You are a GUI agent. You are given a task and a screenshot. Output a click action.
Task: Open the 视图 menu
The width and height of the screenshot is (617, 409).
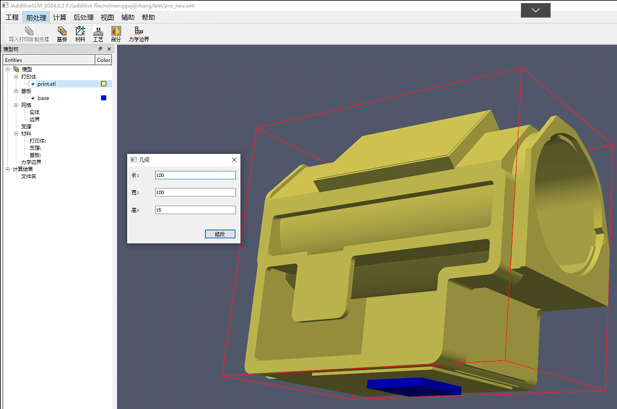click(107, 17)
